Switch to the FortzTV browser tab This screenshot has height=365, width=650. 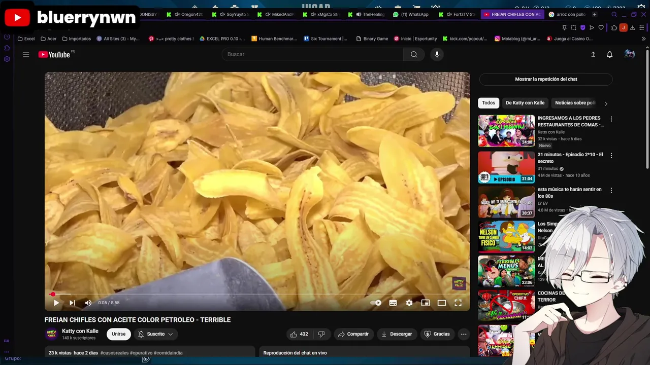457,15
